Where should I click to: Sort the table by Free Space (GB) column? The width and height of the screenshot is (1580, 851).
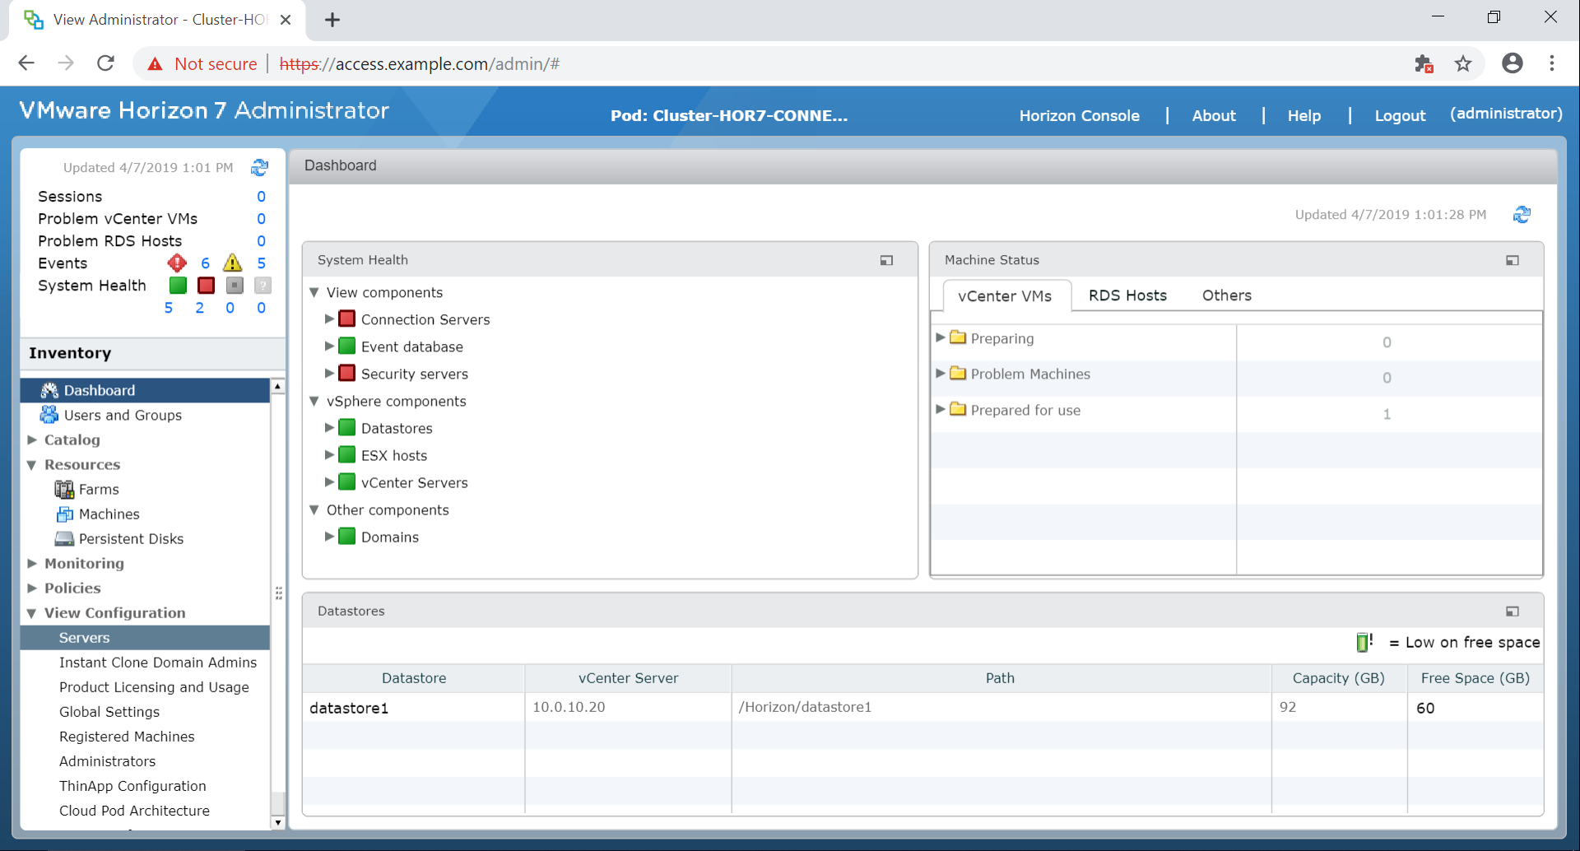click(x=1475, y=678)
